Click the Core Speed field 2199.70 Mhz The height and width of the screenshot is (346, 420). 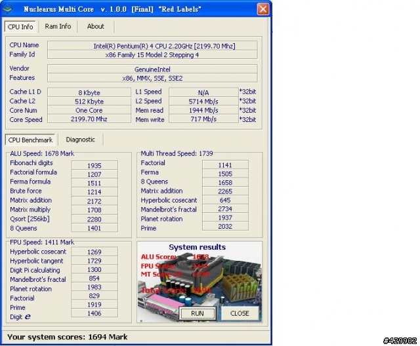click(89, 119)
